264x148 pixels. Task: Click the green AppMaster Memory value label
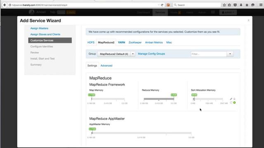[x=92, y=129]
